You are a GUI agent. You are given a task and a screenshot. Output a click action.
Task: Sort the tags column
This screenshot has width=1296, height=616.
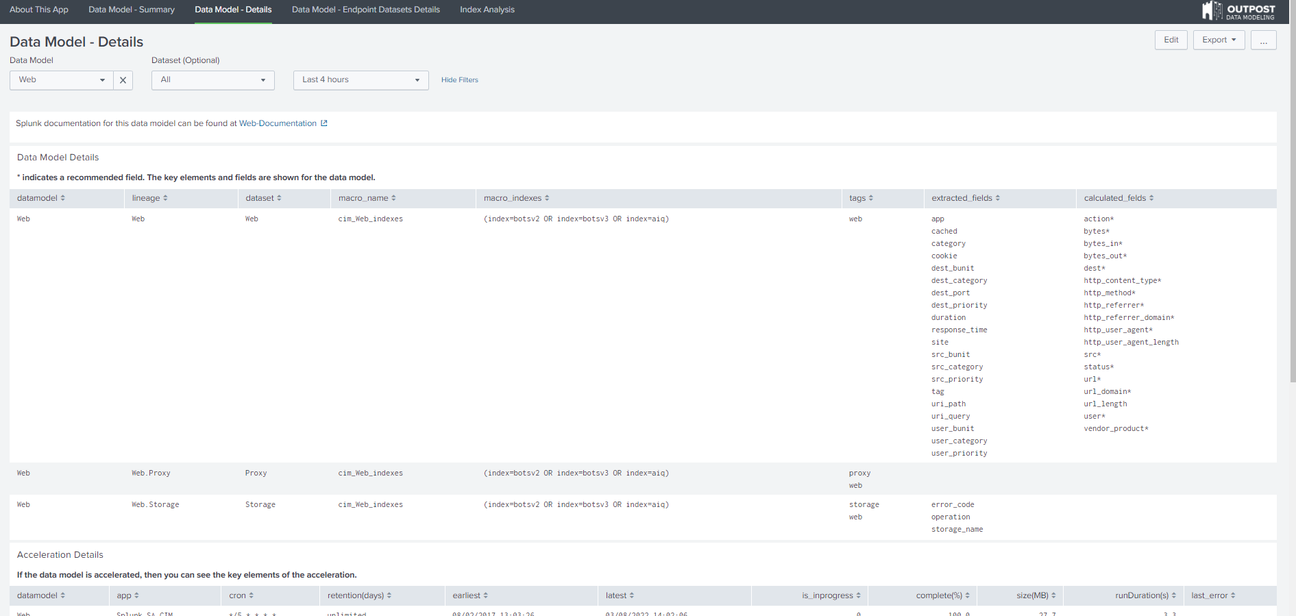861,198
